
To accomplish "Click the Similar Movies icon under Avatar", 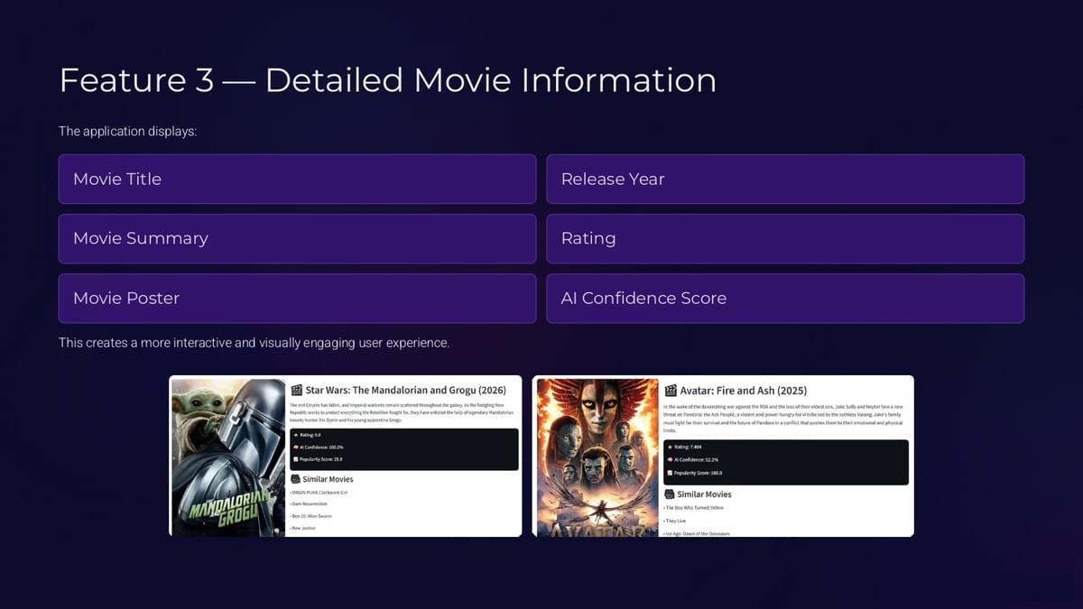I will pyautogui.click(x=670, y=494).
